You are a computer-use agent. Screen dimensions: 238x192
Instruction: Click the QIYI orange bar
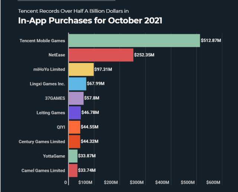[74, 127]
